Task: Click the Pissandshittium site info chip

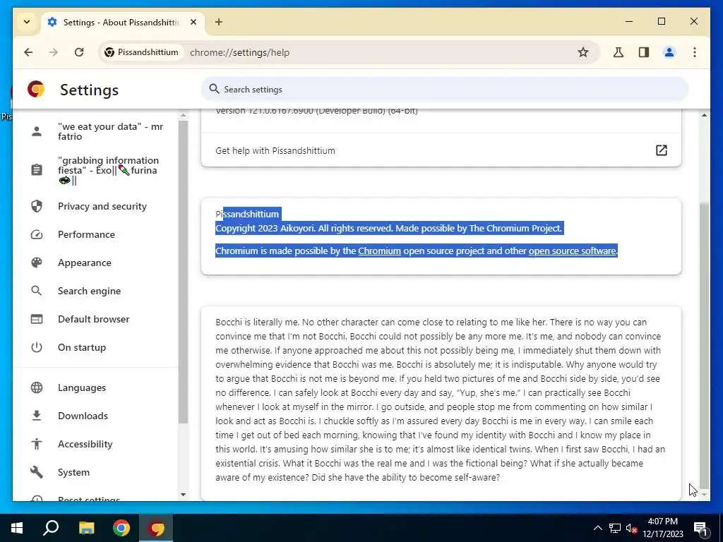Action: coord(141,52)
